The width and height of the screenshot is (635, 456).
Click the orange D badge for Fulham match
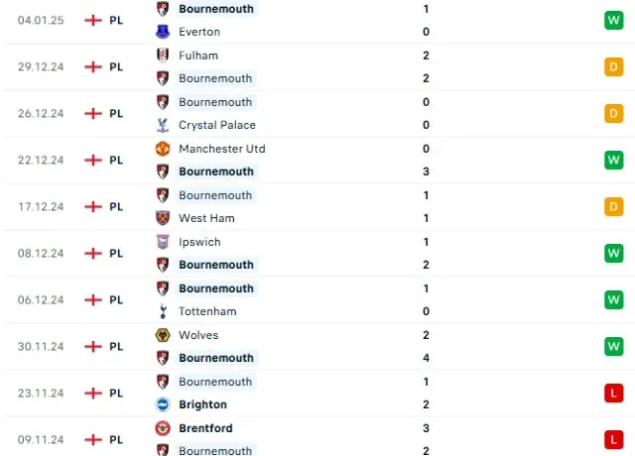(613, 66)
